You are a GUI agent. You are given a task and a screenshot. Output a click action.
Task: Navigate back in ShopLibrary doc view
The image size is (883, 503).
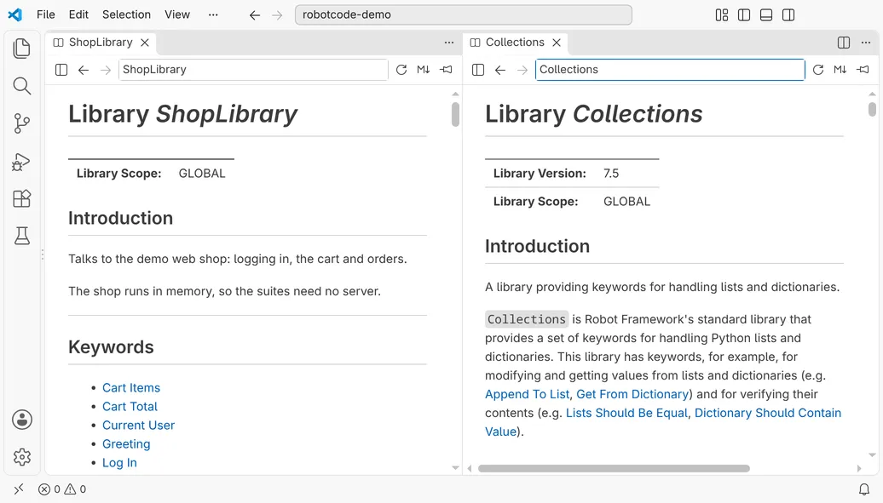[84, 70]
